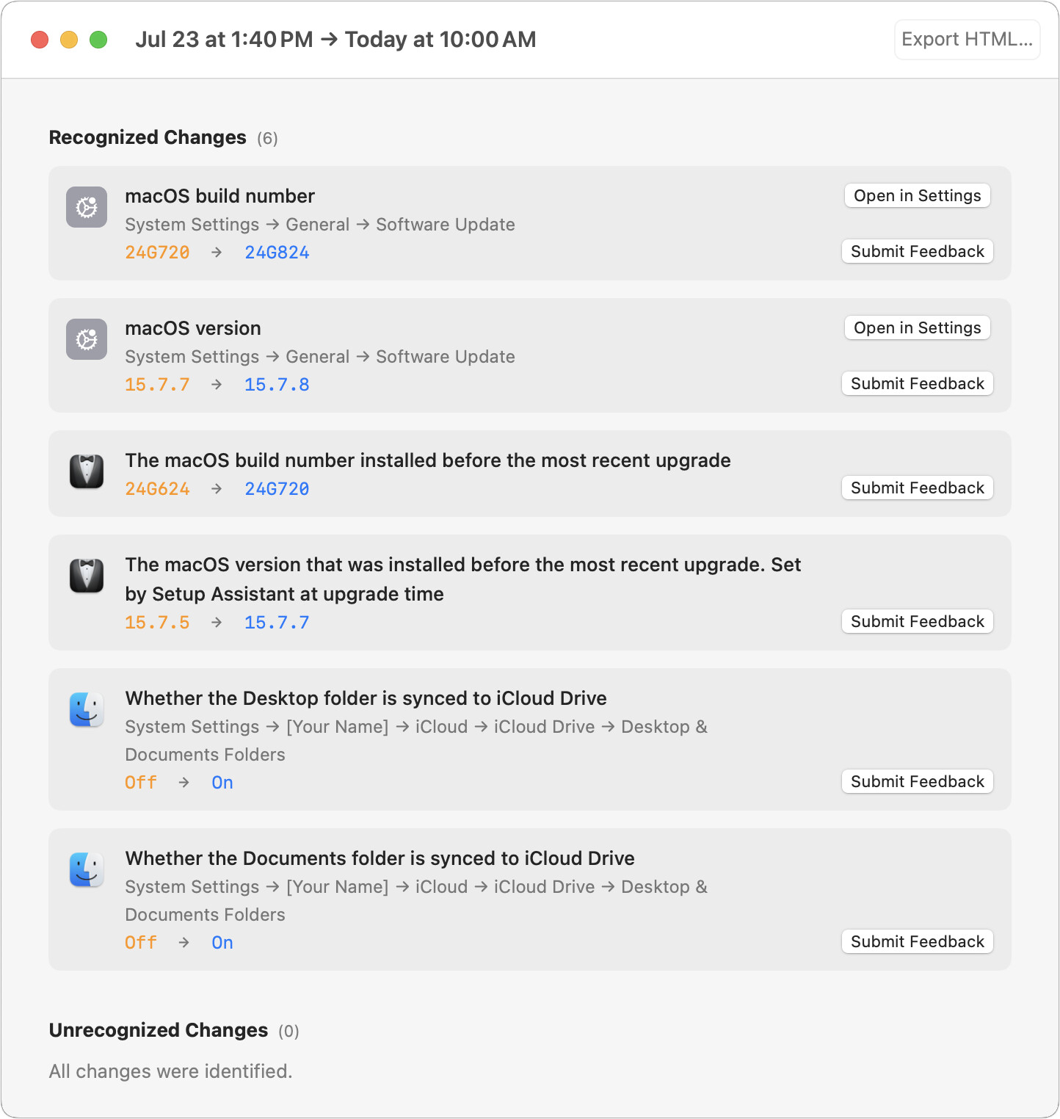
Task: Submit Feedback for macOS version change
Action: tap(917, 383)
